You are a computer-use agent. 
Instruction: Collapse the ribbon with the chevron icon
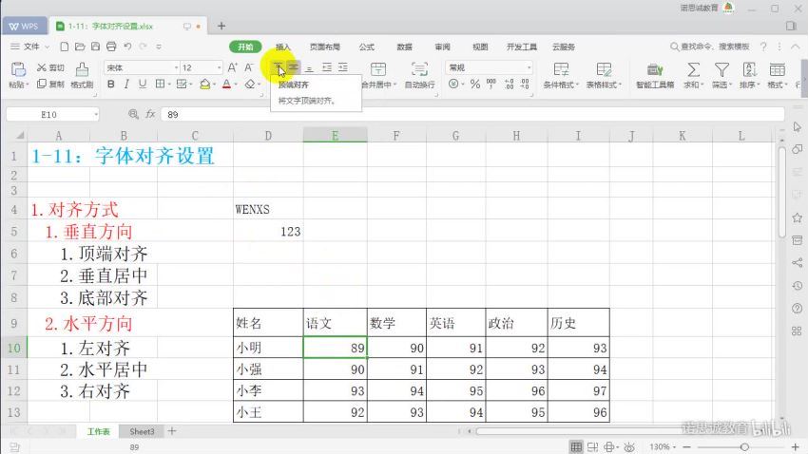tap(795, 47)
